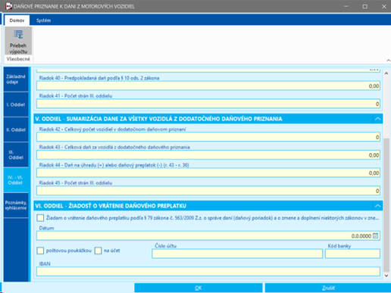Focus the Riadok 41 počet strán field
The width and height of the screenshot is (391, 293).
(208, 104)
